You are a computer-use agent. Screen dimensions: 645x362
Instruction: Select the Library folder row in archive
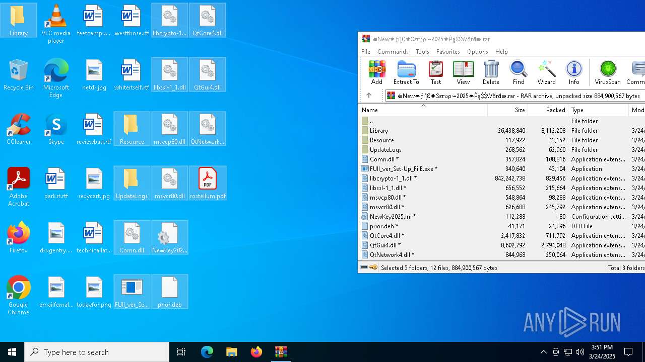pyautogui.click(x=502, y=131)
